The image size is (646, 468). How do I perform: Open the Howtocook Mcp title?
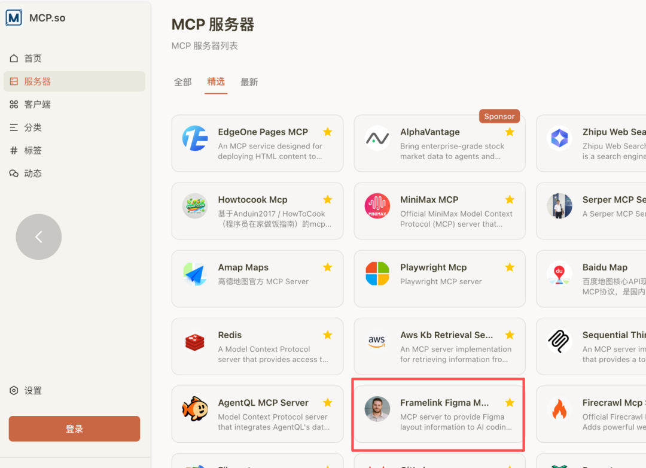click(252, 199)
